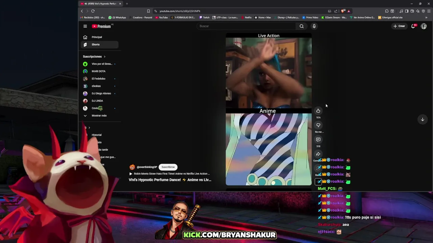
Task: Open the browser main menu icon
Action: click(429, 11)
